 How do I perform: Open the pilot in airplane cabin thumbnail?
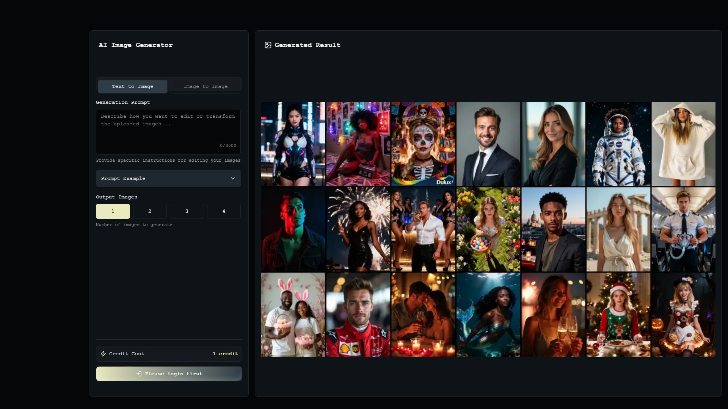(683, 229)
